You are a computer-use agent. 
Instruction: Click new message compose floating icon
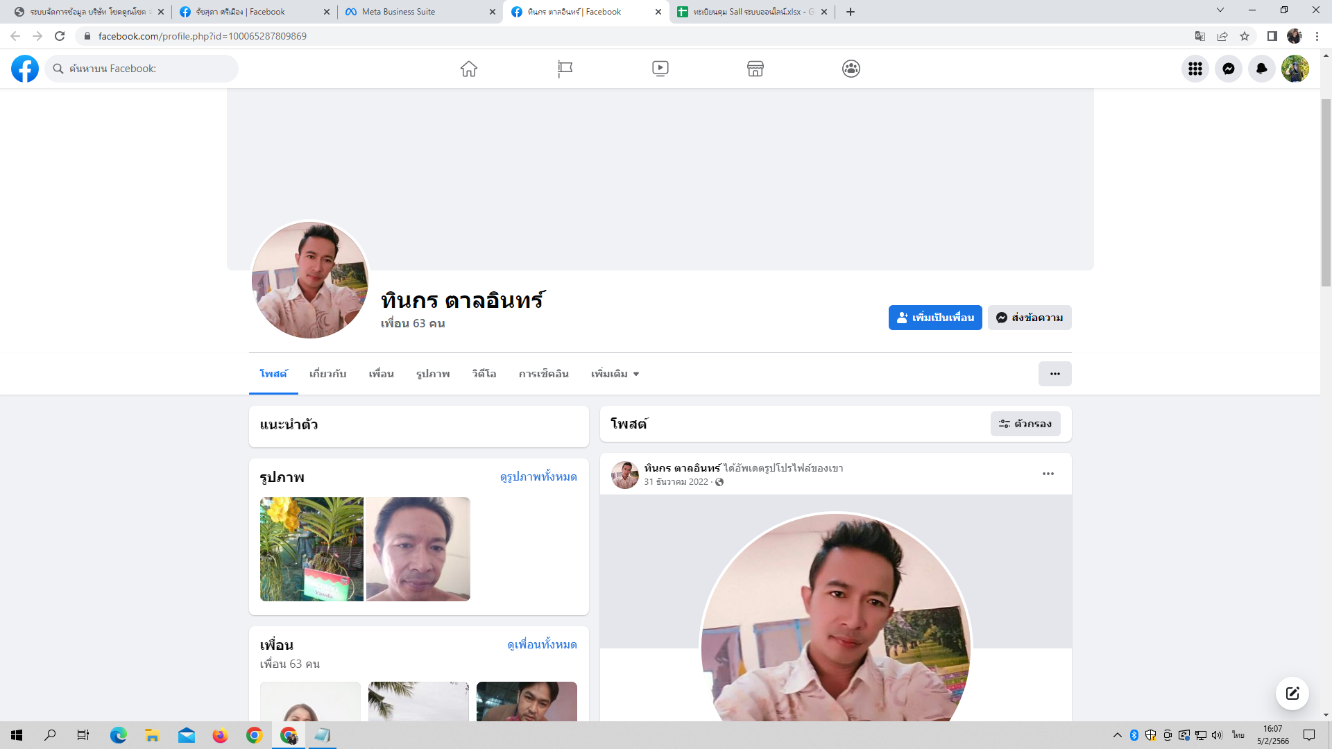pyautogui.click(x=1292, y=693)
